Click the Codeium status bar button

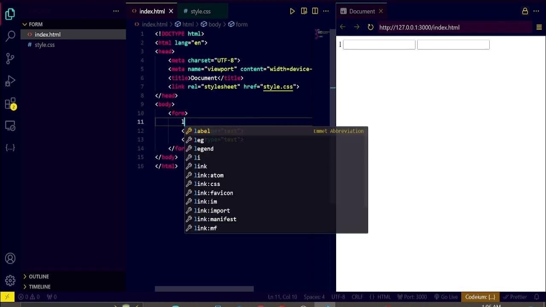(x=480, y=297)
